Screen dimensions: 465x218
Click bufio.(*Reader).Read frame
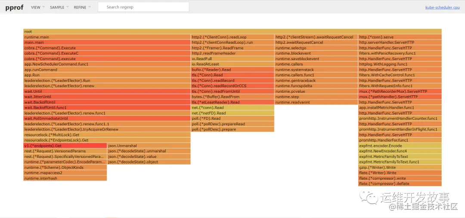coord(232,70)
